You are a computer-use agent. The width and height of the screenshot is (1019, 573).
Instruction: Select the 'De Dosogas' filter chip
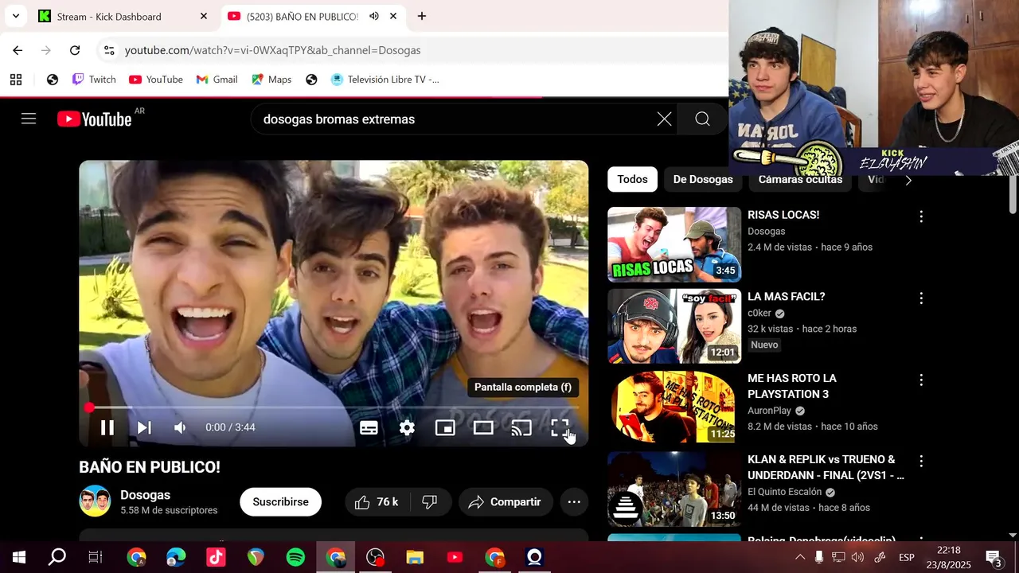[703, 179]
